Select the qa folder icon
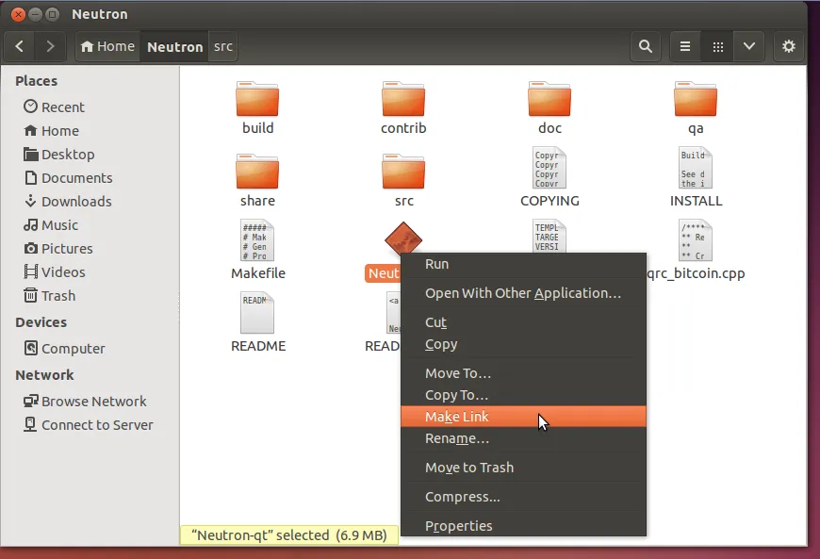Image resolution: width=820 pixels, height=559 pixels. pyautogui.click(x=695, y=99)
